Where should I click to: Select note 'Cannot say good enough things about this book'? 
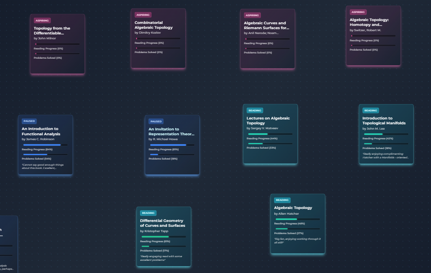point(43,166)
